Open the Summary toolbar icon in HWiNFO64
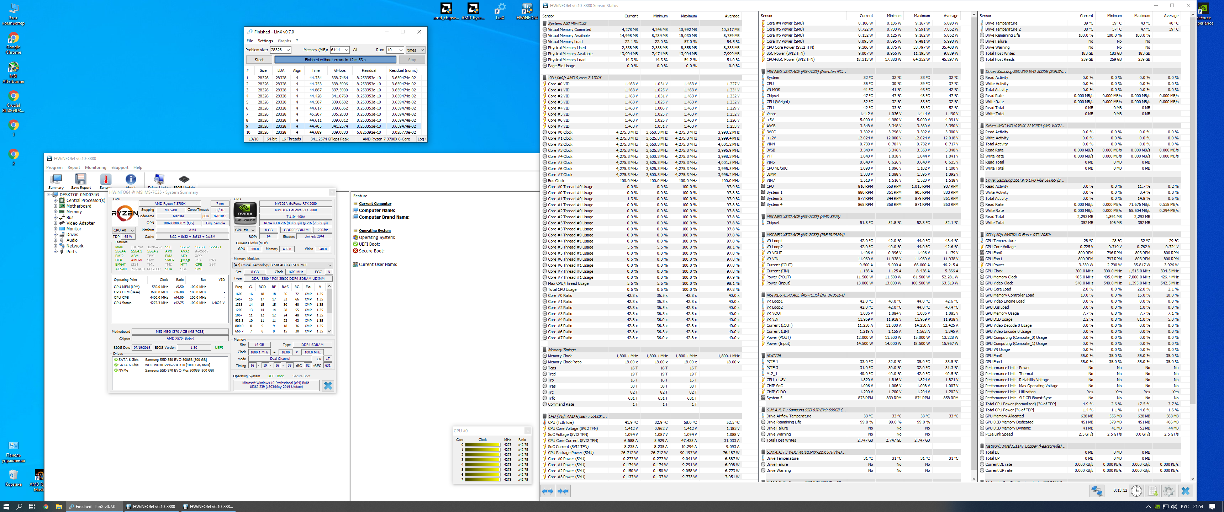The image size is (1224, 512). click(x=56, y=180)
